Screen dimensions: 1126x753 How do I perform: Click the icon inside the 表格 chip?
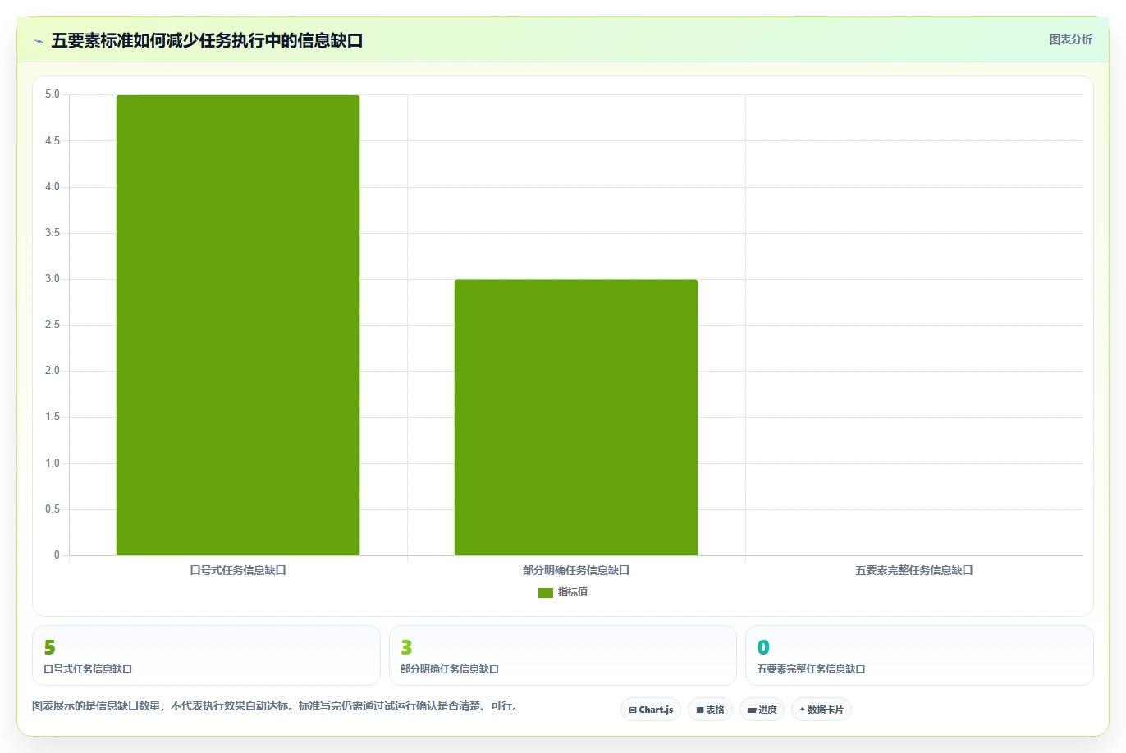coord(700,710)
